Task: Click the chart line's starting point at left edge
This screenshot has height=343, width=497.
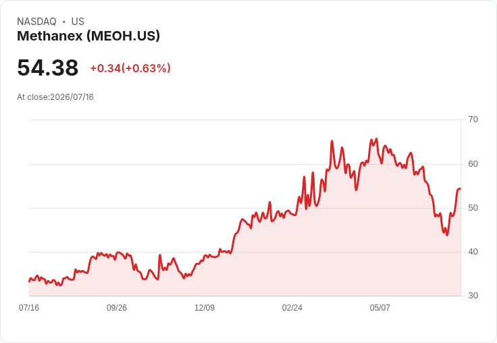Action: 30,281
